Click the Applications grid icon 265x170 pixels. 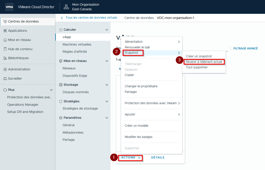pyautogui.click(x=5, y=31)
